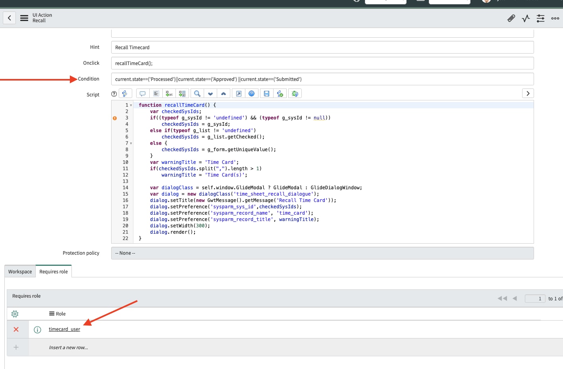Show the activity stream icon

(526, 18)
